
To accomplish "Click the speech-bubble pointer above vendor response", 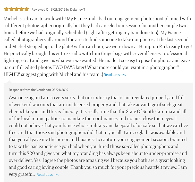I will [10, 82].
